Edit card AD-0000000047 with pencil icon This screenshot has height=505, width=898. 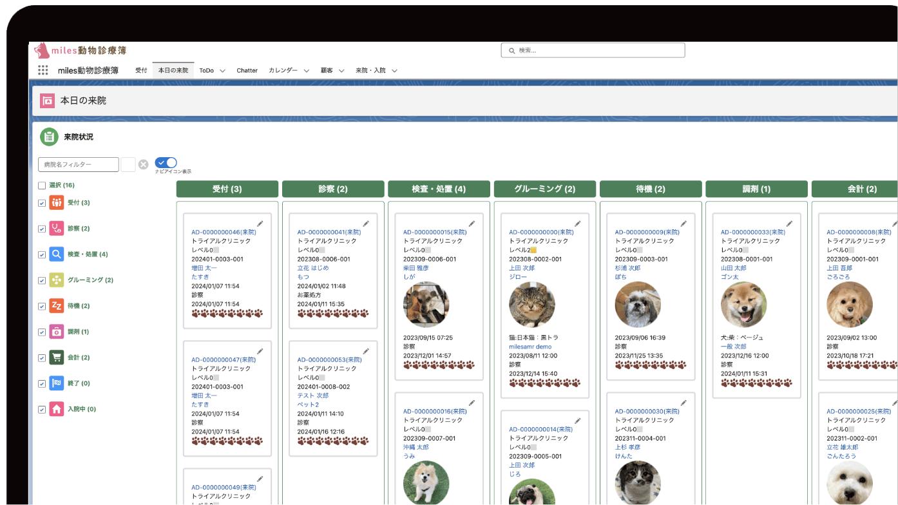click(x=260, y=351)
